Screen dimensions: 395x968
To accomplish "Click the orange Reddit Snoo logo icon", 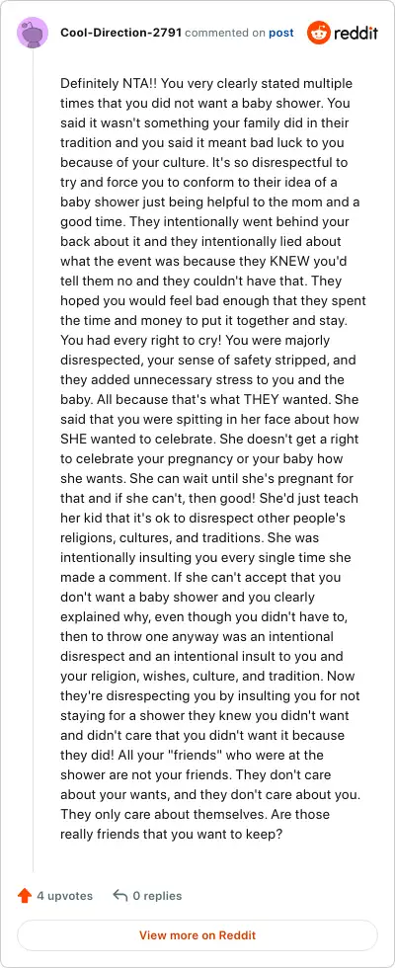I will point(318,32).
